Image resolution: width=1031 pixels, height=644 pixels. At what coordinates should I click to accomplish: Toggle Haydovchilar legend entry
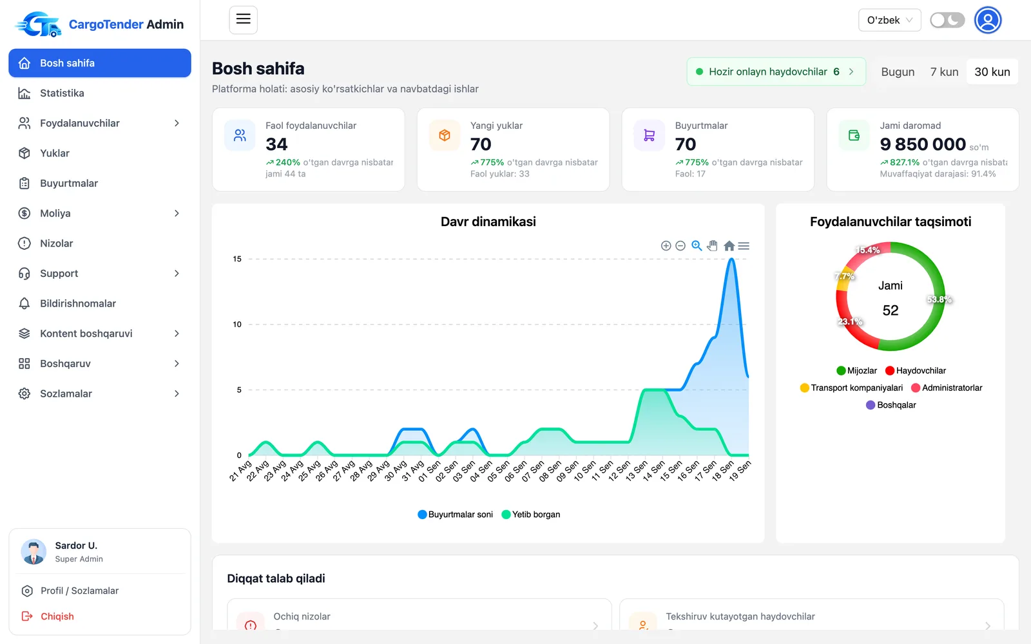(916, 371)
